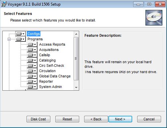Click the installer icon in title bar

4,4
